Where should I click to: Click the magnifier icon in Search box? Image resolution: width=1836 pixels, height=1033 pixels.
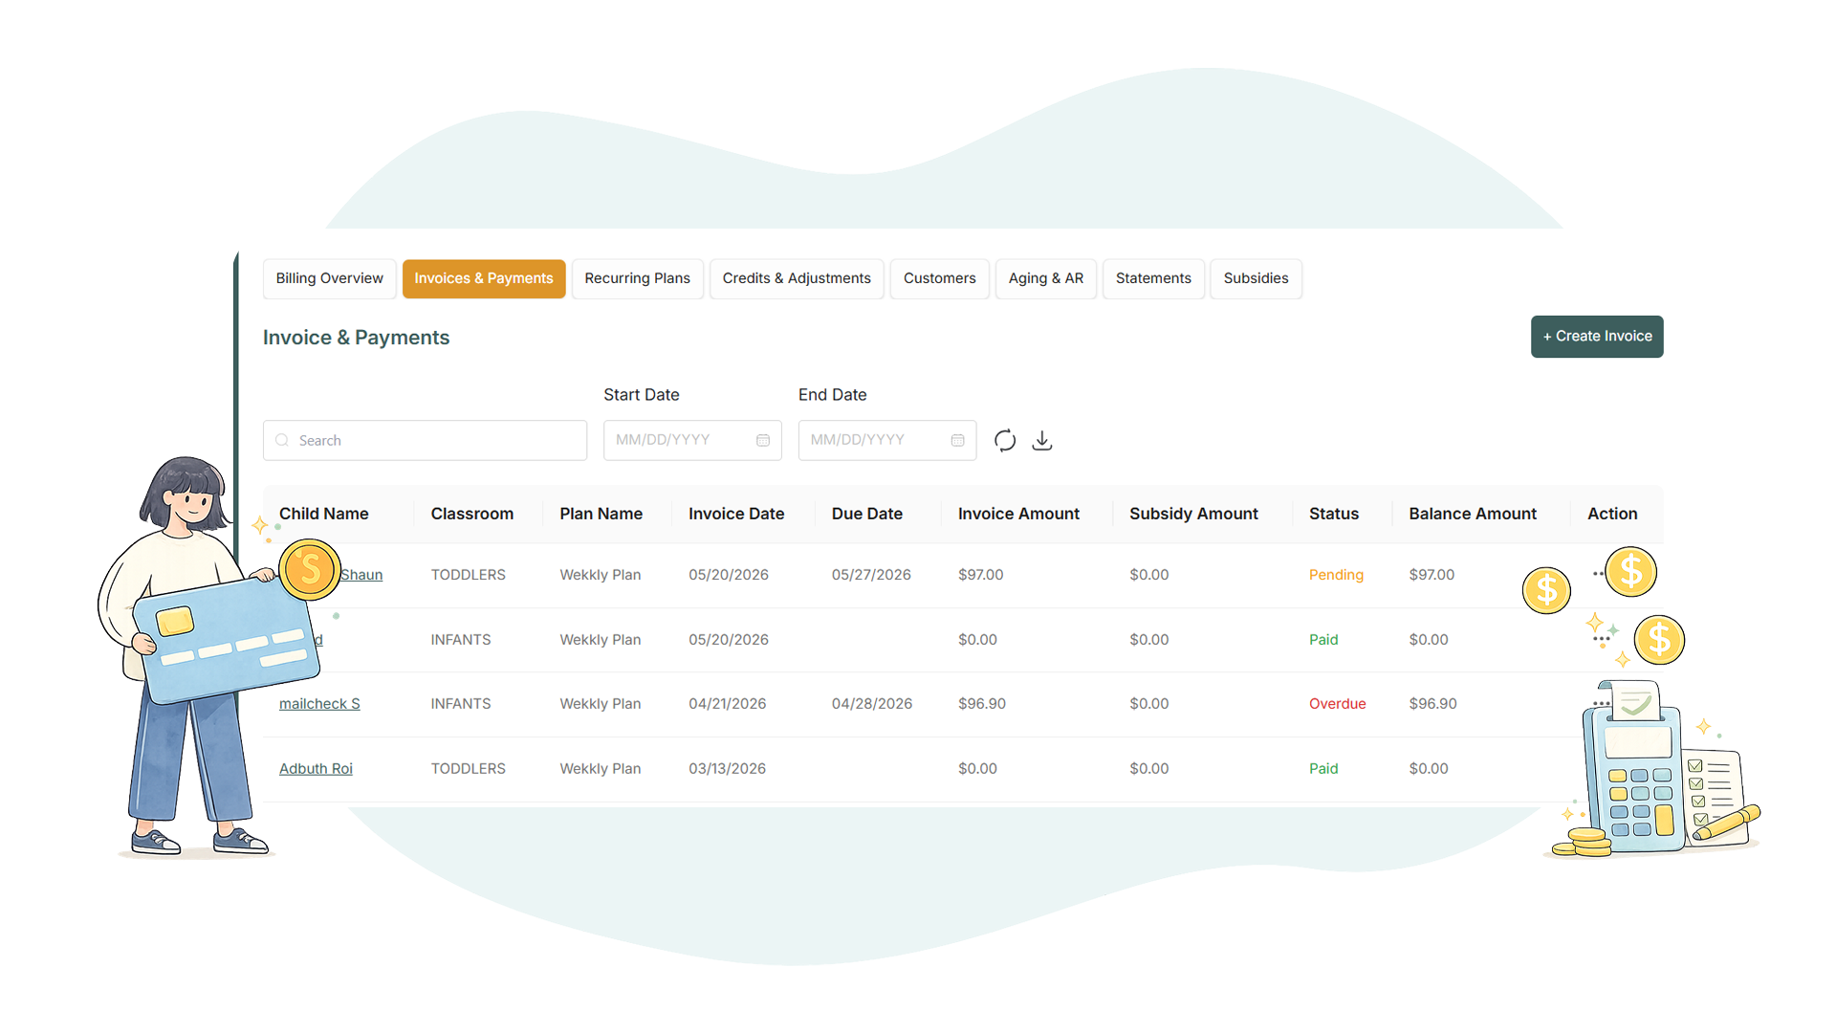click(282, 440)
